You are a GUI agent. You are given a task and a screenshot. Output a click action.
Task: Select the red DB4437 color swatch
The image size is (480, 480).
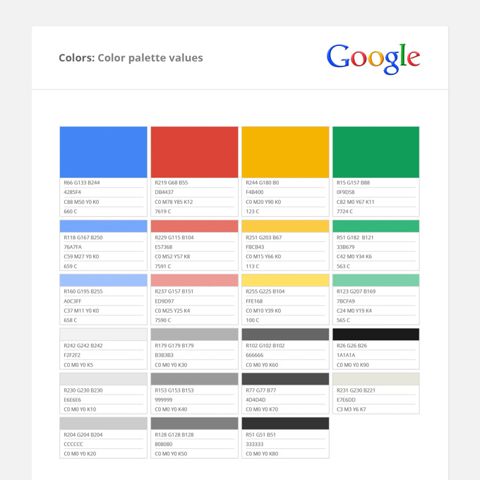pos(194,152)
